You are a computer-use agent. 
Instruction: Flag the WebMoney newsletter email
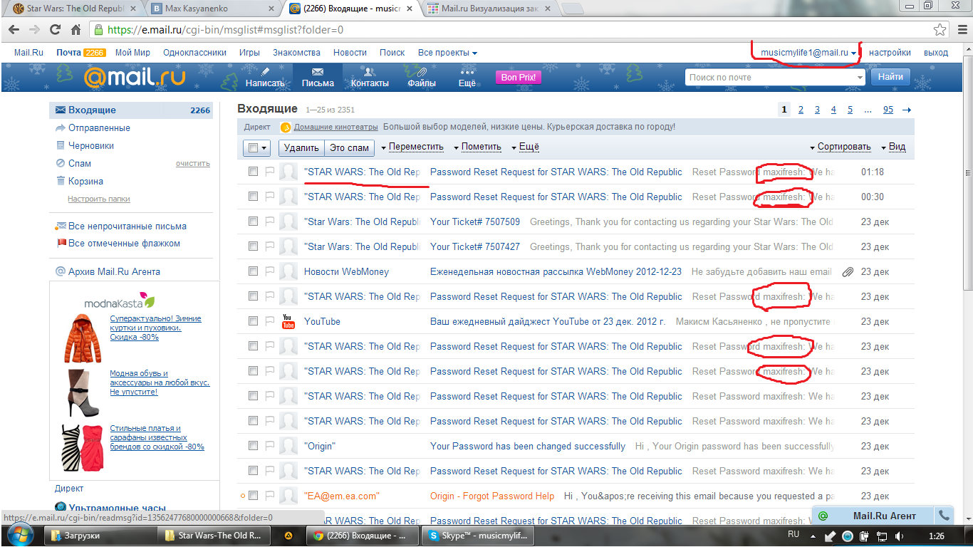(270, 271)
